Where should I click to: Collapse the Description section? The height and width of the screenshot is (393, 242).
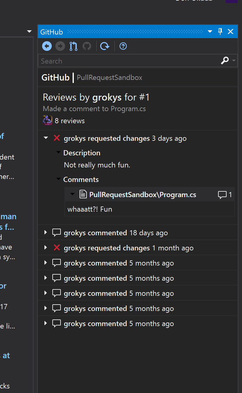point(58,153)
